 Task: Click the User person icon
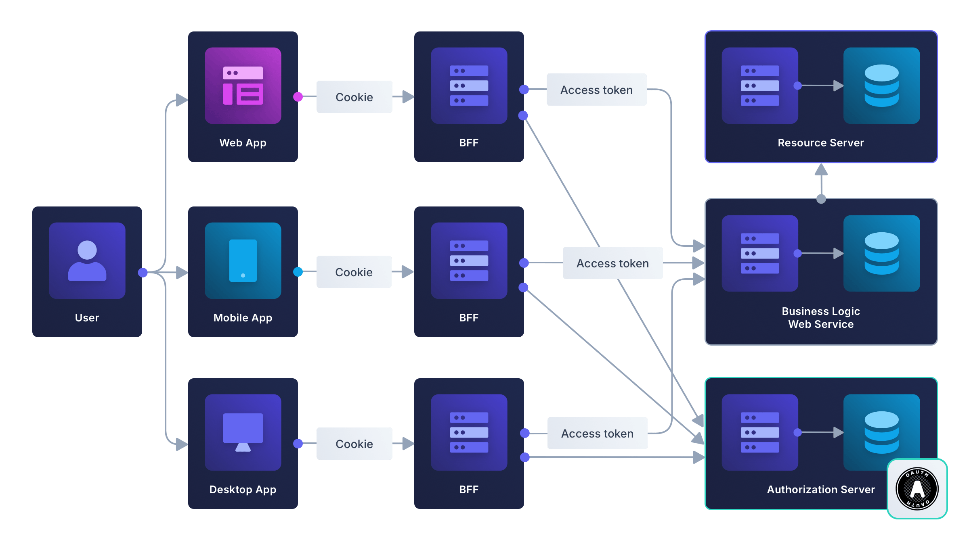(x=87, y=261)
